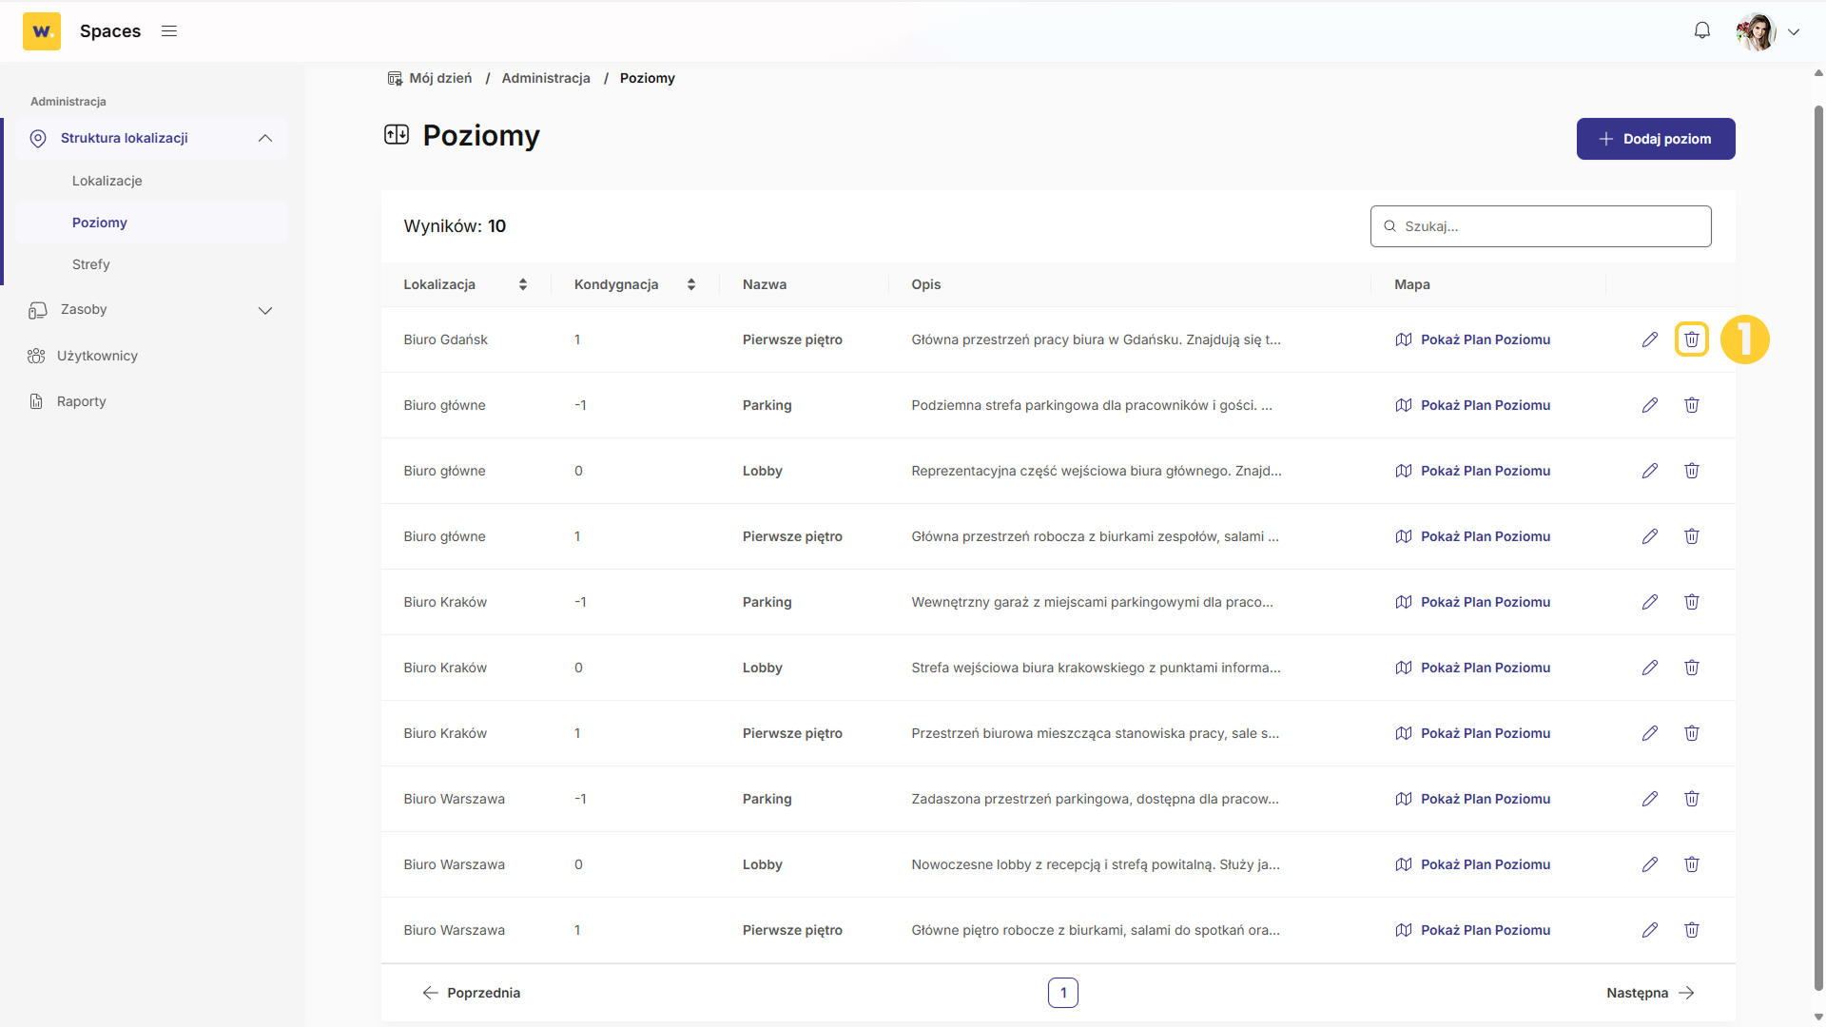Delete Biuro Kraków Parking row
The height and width of the screenshot is (1027, 1826).
click(1692, 602)
